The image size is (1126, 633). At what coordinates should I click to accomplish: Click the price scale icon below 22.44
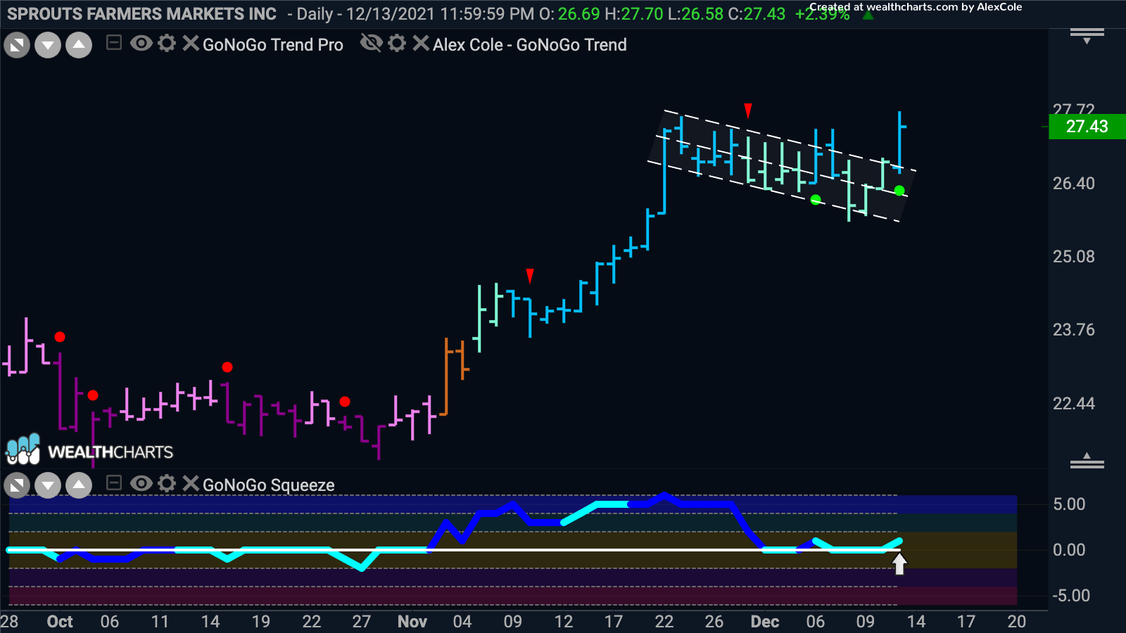point(1087,461)
